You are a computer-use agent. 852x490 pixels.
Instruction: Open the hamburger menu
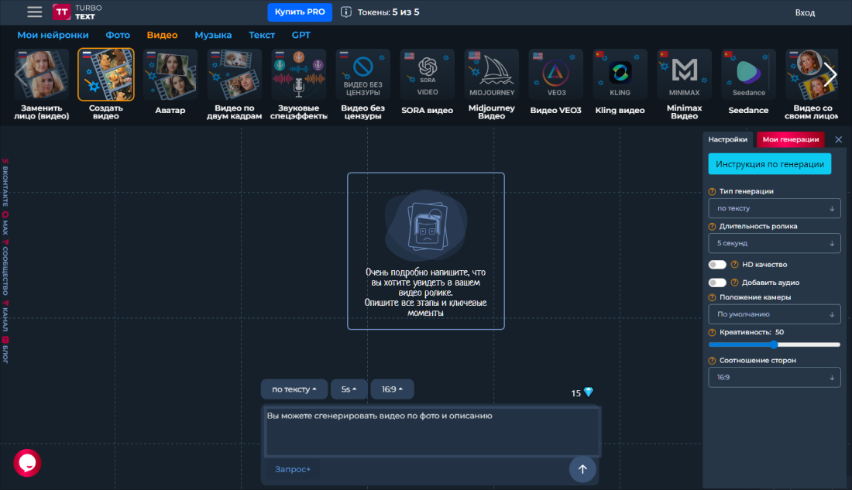point(34,12)
